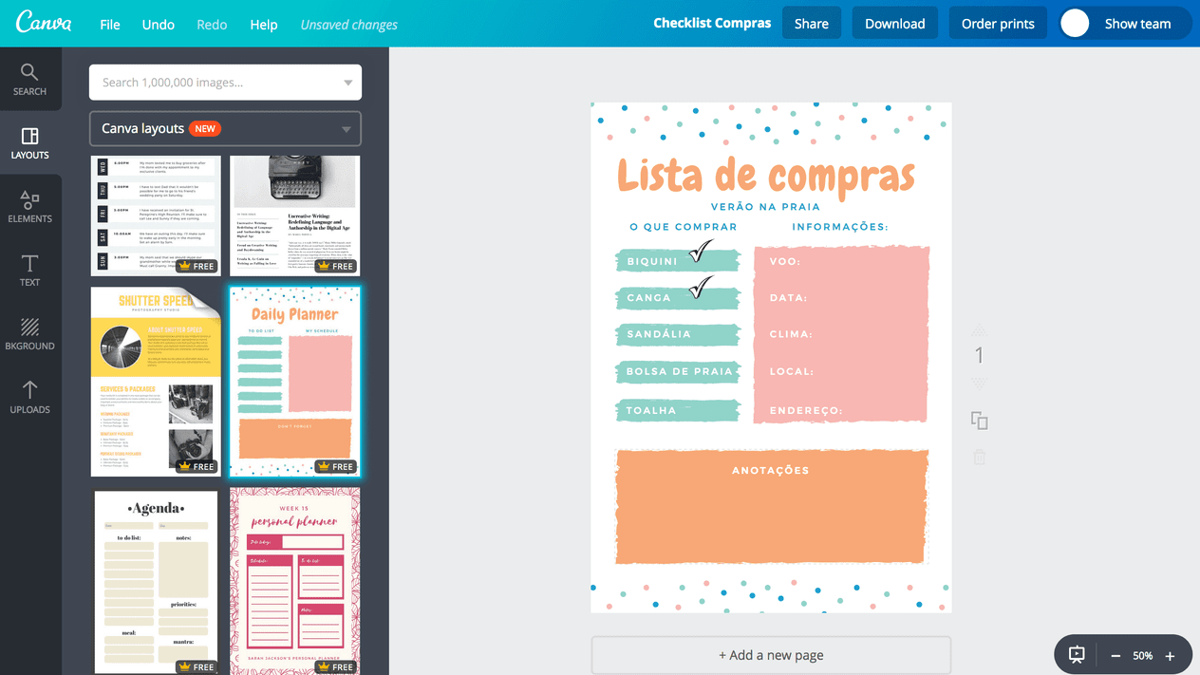Select the Daily Planner layout thumbnail
The width and height of the screenshot is (1200, 675).
(x=294, y=382)
